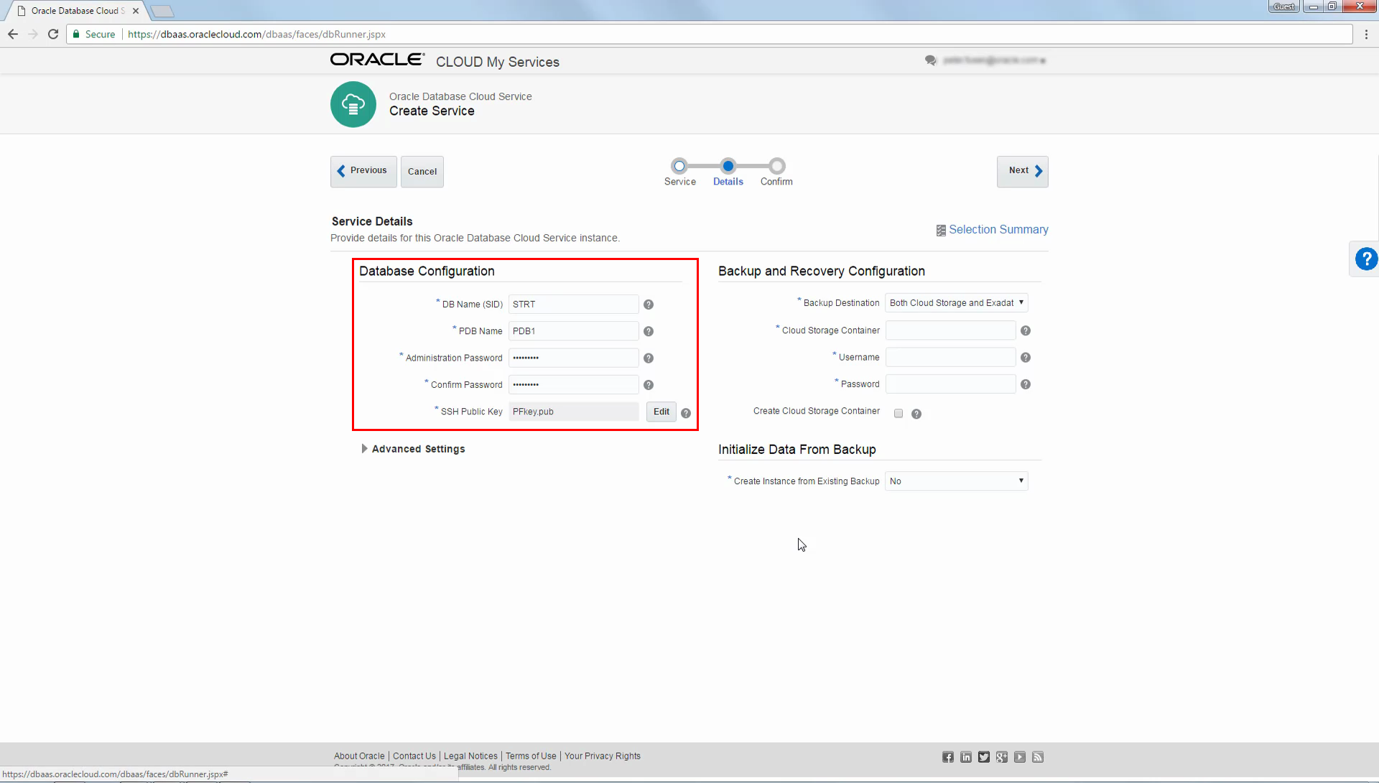
Task: Select the Details wizard step
Action: tap(728, 166)
